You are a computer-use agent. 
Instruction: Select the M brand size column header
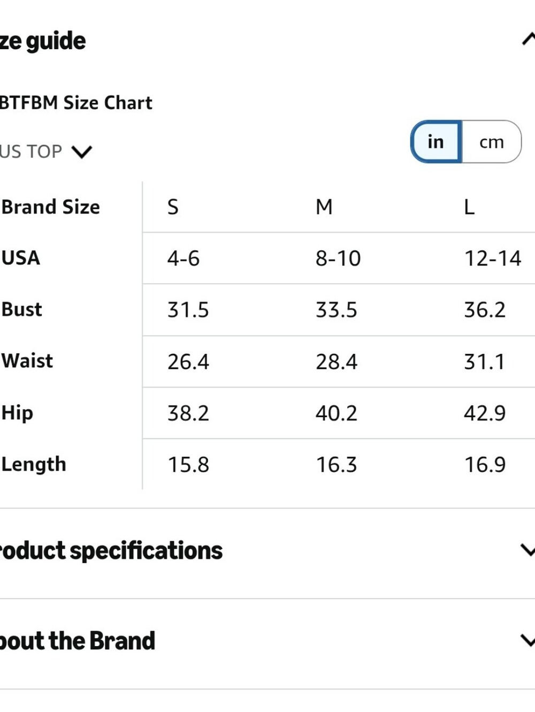click(x=324, y=207)
